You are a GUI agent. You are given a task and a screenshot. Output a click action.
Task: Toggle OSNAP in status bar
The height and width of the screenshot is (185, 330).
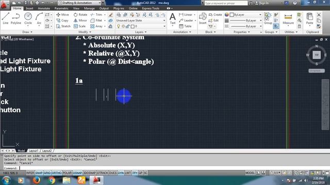coord(77,173)
